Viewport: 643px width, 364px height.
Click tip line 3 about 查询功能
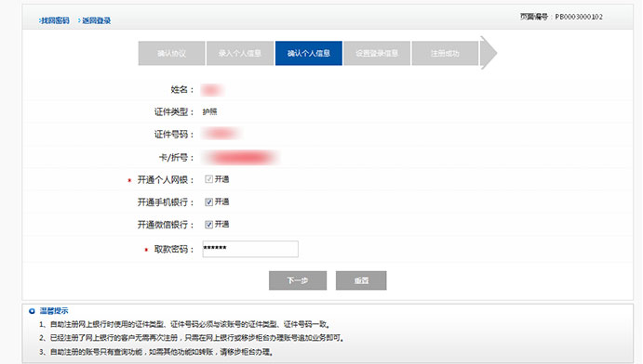point(156,352)
